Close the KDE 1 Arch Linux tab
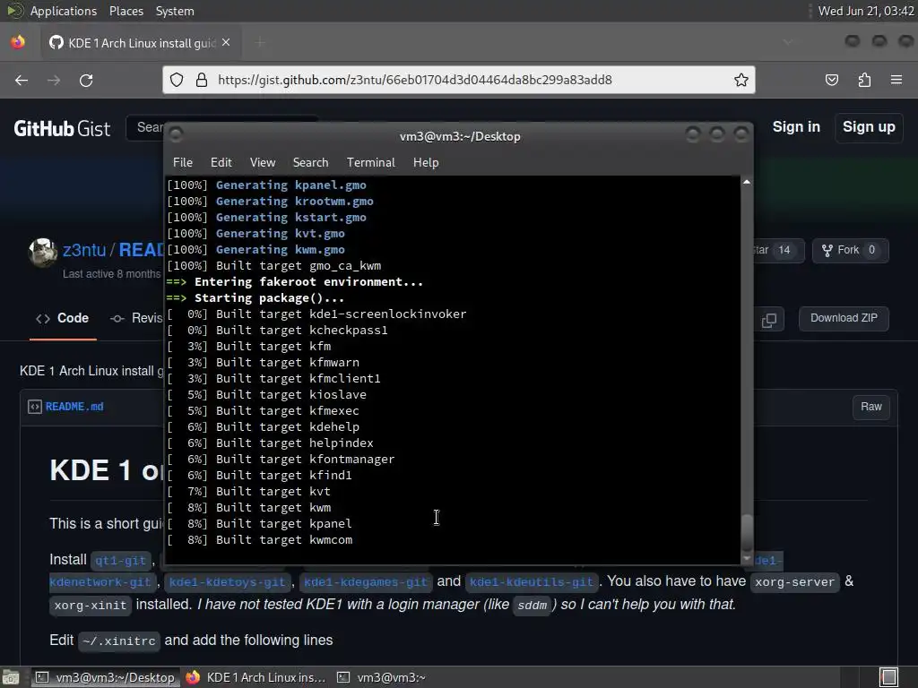This screenshot has height=688, width=918. (226, 43)
